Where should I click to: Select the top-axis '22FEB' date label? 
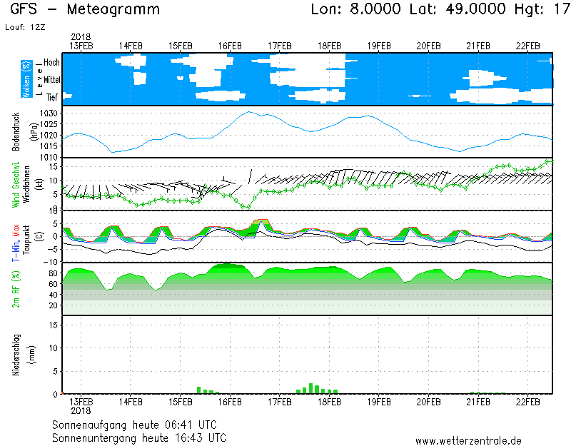[527, 46]
